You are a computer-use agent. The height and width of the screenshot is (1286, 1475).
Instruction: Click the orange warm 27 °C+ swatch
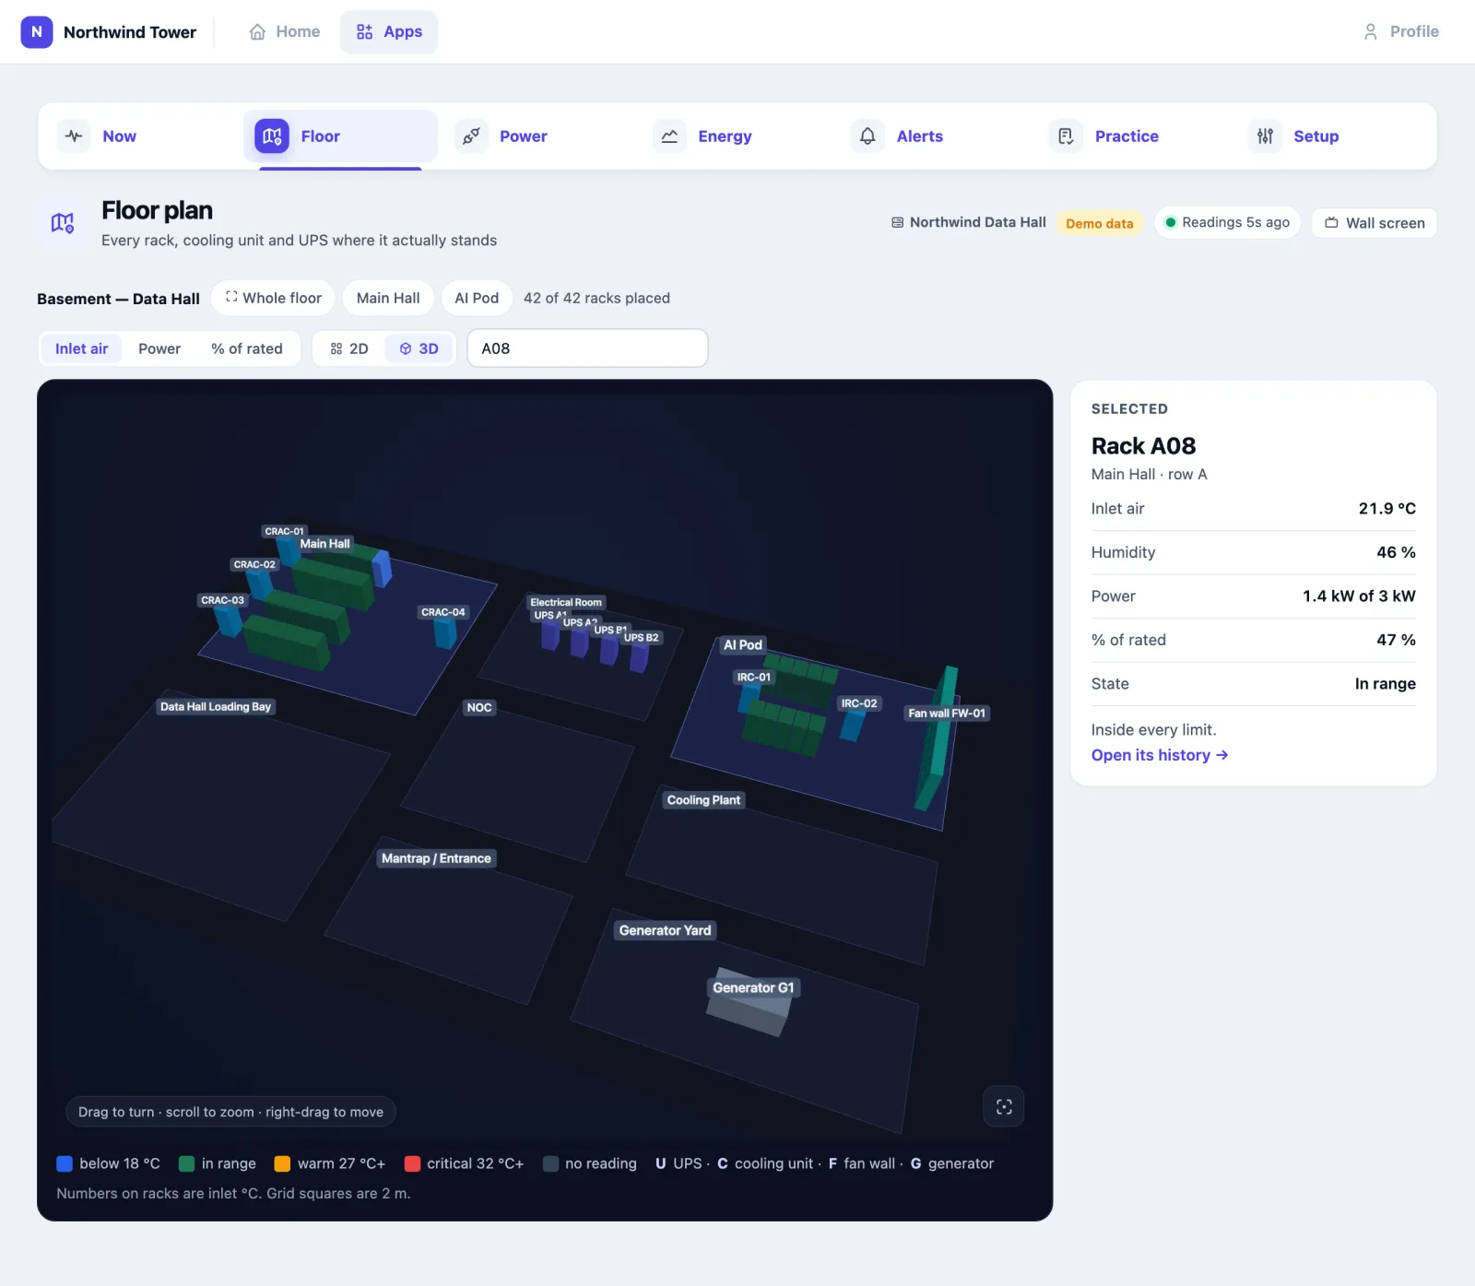(282, 1163)
